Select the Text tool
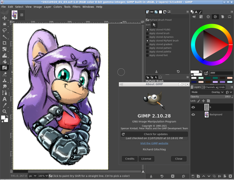This screenshot has height=180, width=234. 4,99
